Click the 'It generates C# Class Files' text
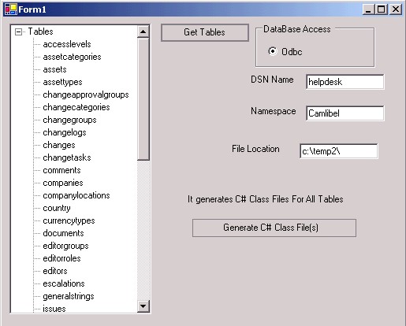 point(265,199)
